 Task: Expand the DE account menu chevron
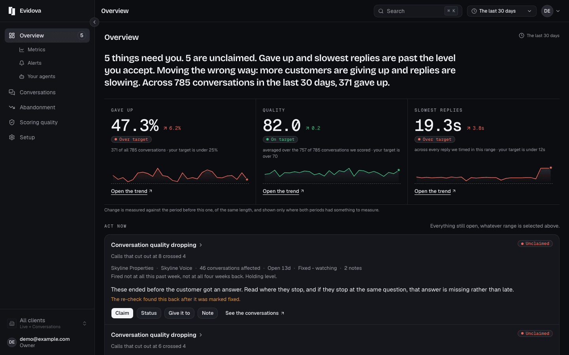pos(558,11)
